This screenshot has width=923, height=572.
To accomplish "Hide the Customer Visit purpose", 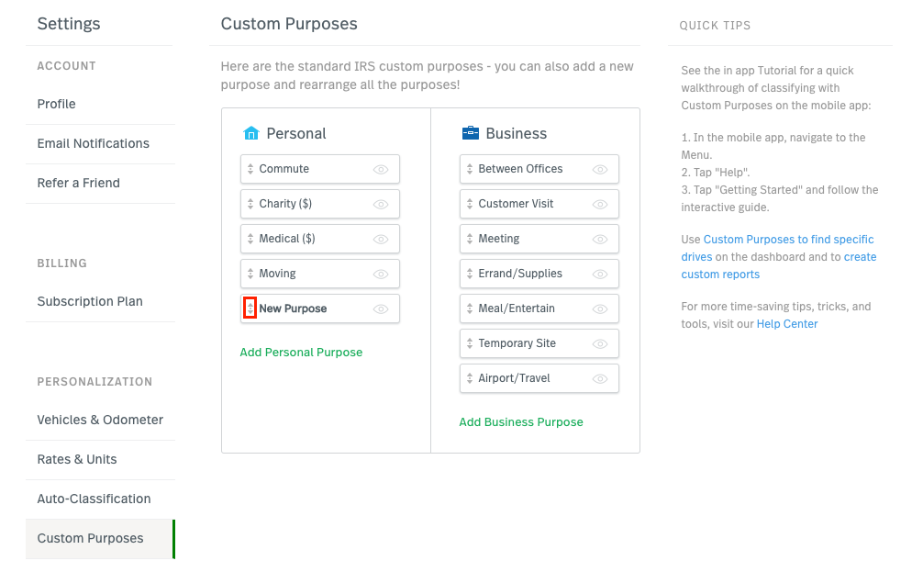I will tap(600, 205).
